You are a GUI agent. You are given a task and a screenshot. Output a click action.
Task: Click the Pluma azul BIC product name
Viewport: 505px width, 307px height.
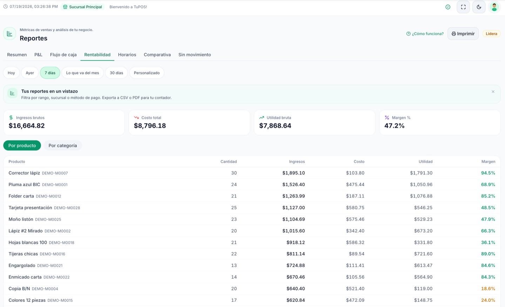(24, 185)
